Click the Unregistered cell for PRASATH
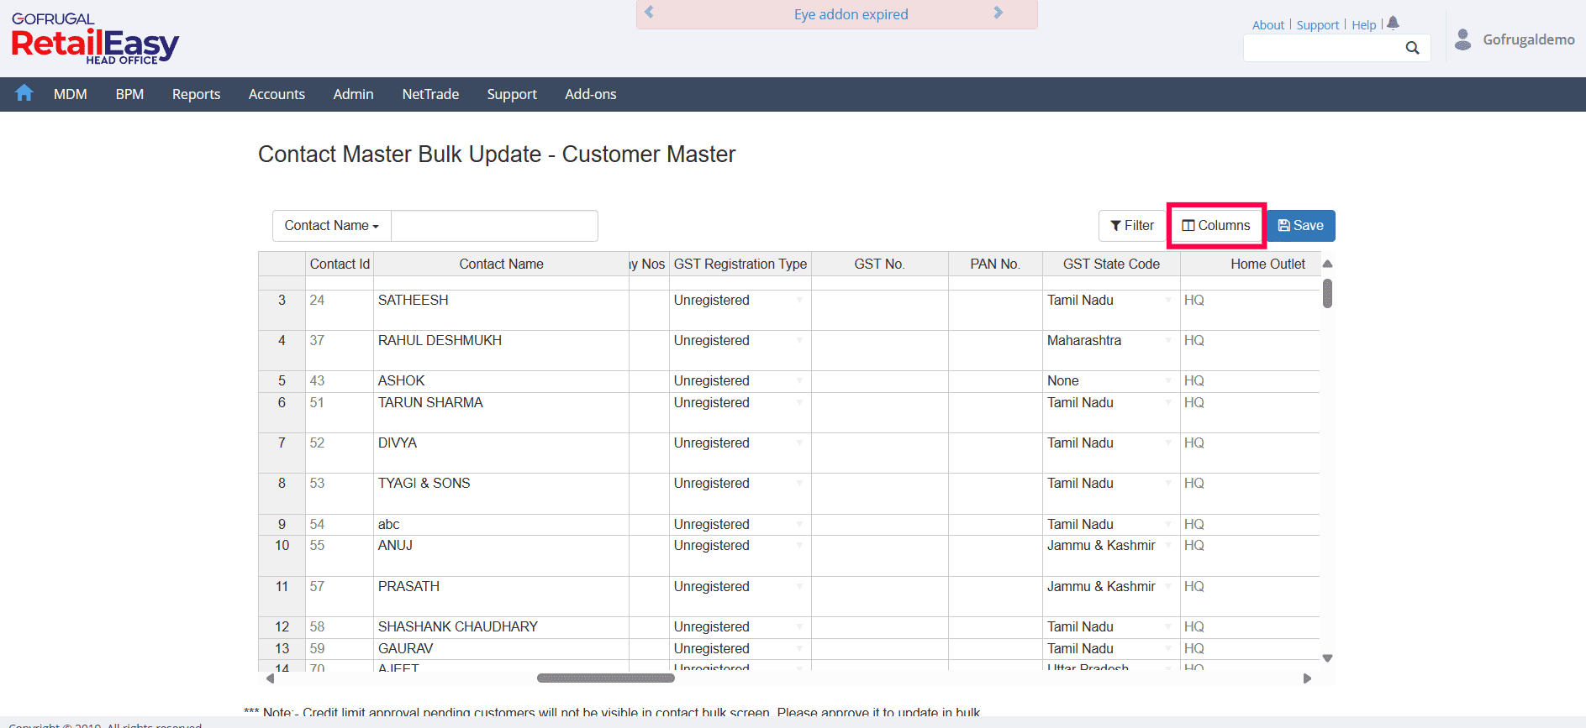This screenshot has width=1586, height=728. point(740,596)
